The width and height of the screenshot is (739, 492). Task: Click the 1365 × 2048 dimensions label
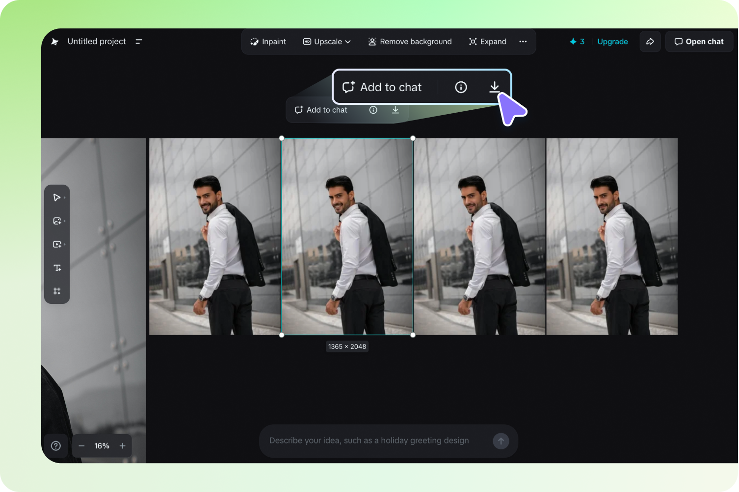tap(347, 346)
